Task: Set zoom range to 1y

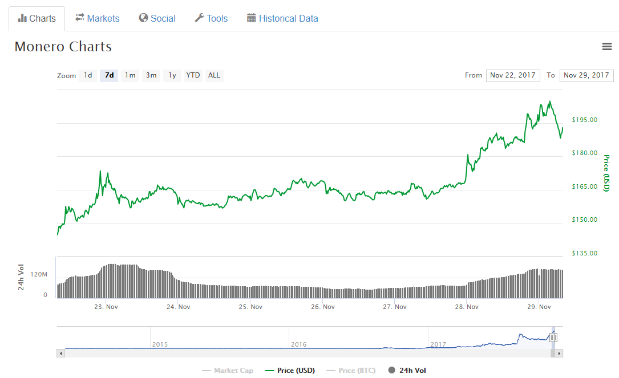Action: point(172,75)
